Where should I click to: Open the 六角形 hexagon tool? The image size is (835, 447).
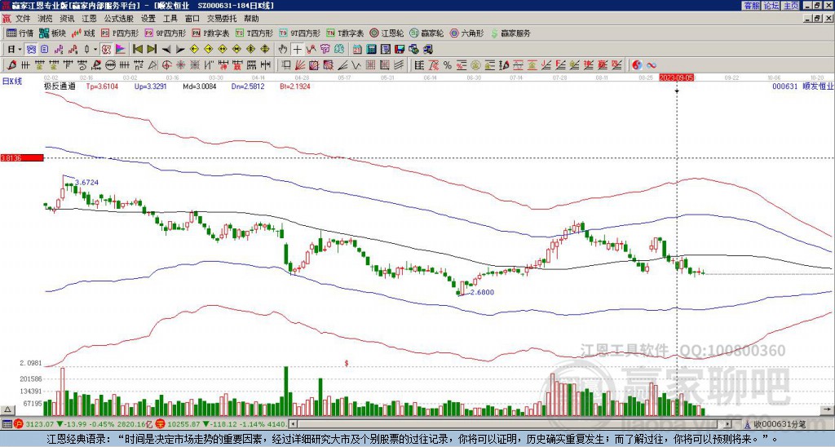[x=466, y=33]
